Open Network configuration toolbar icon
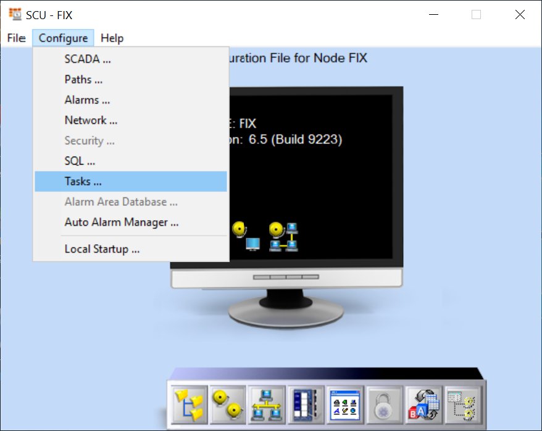The image size is (542, 431). point(267,404)
